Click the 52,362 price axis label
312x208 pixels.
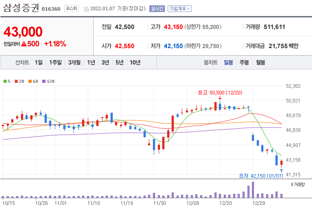(293, 86)
